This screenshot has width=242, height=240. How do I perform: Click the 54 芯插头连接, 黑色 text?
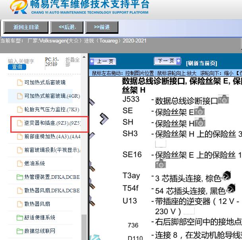tap(190, 191)
